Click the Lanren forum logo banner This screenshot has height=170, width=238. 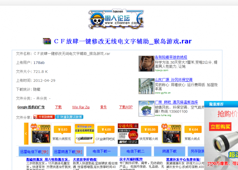[116, 19]
